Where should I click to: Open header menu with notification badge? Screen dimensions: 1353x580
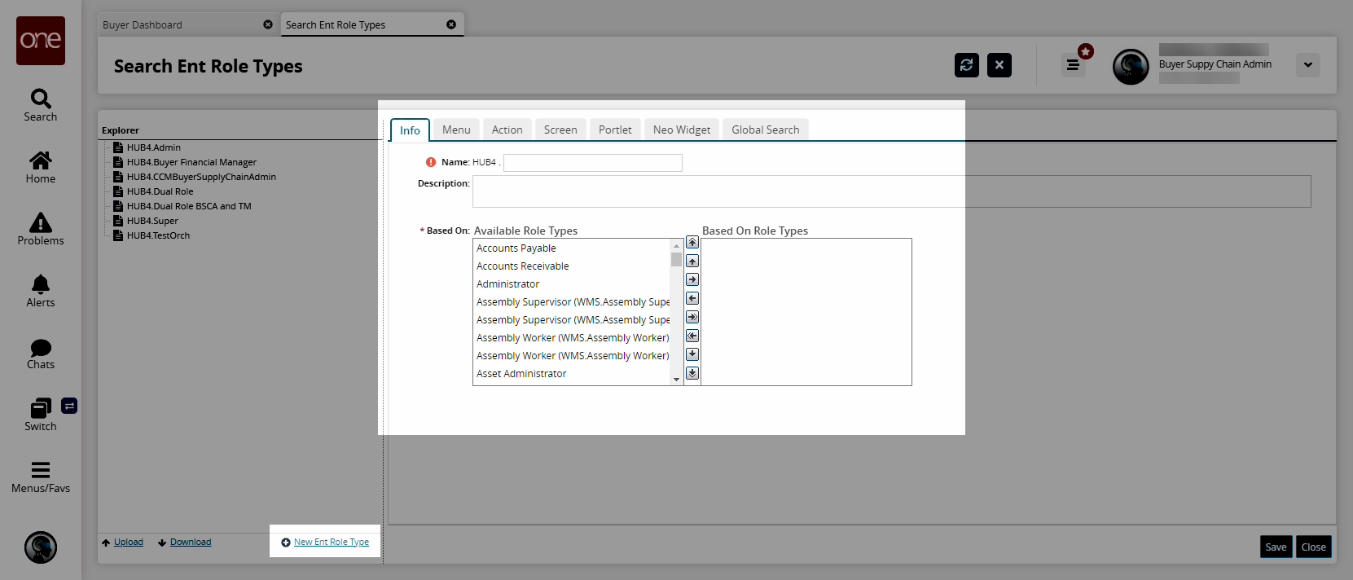pyautogui.click(x=1073, y=65)
